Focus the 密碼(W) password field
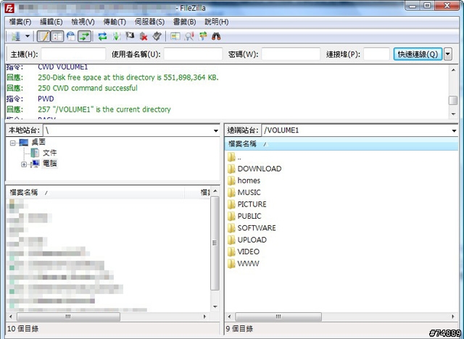The width and height of the screenshot is (464, 339). click(291, 54)
